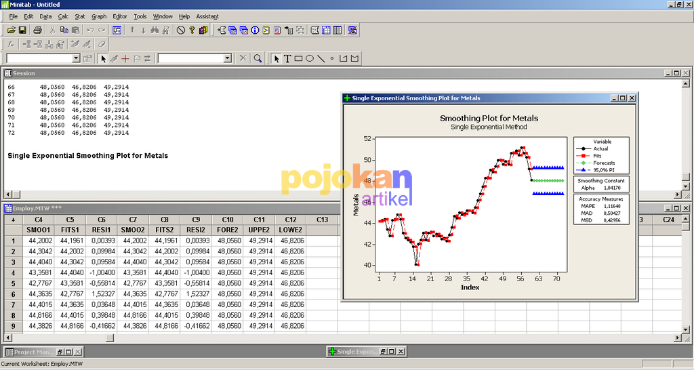This screenshot has width=694, height=370.
Task: Select cell value 1,52327 in RESI1
Action: pos(102,294)
